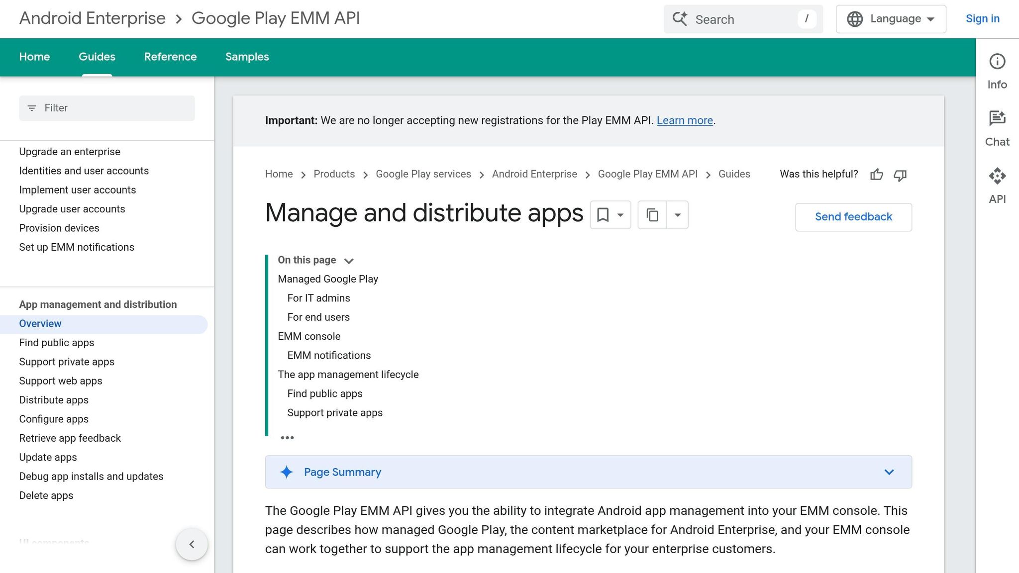This screenshot has width=1019, height=573.
Task: Jump to Find public apps in page contents
Action: tap(324, 394)
